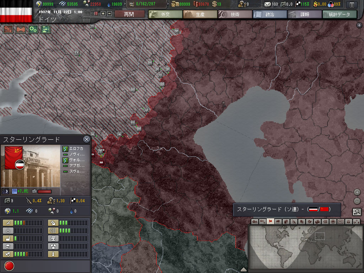Open the 政治 politics tab
Screen dimensions: 364x273
tap(269, 14)
